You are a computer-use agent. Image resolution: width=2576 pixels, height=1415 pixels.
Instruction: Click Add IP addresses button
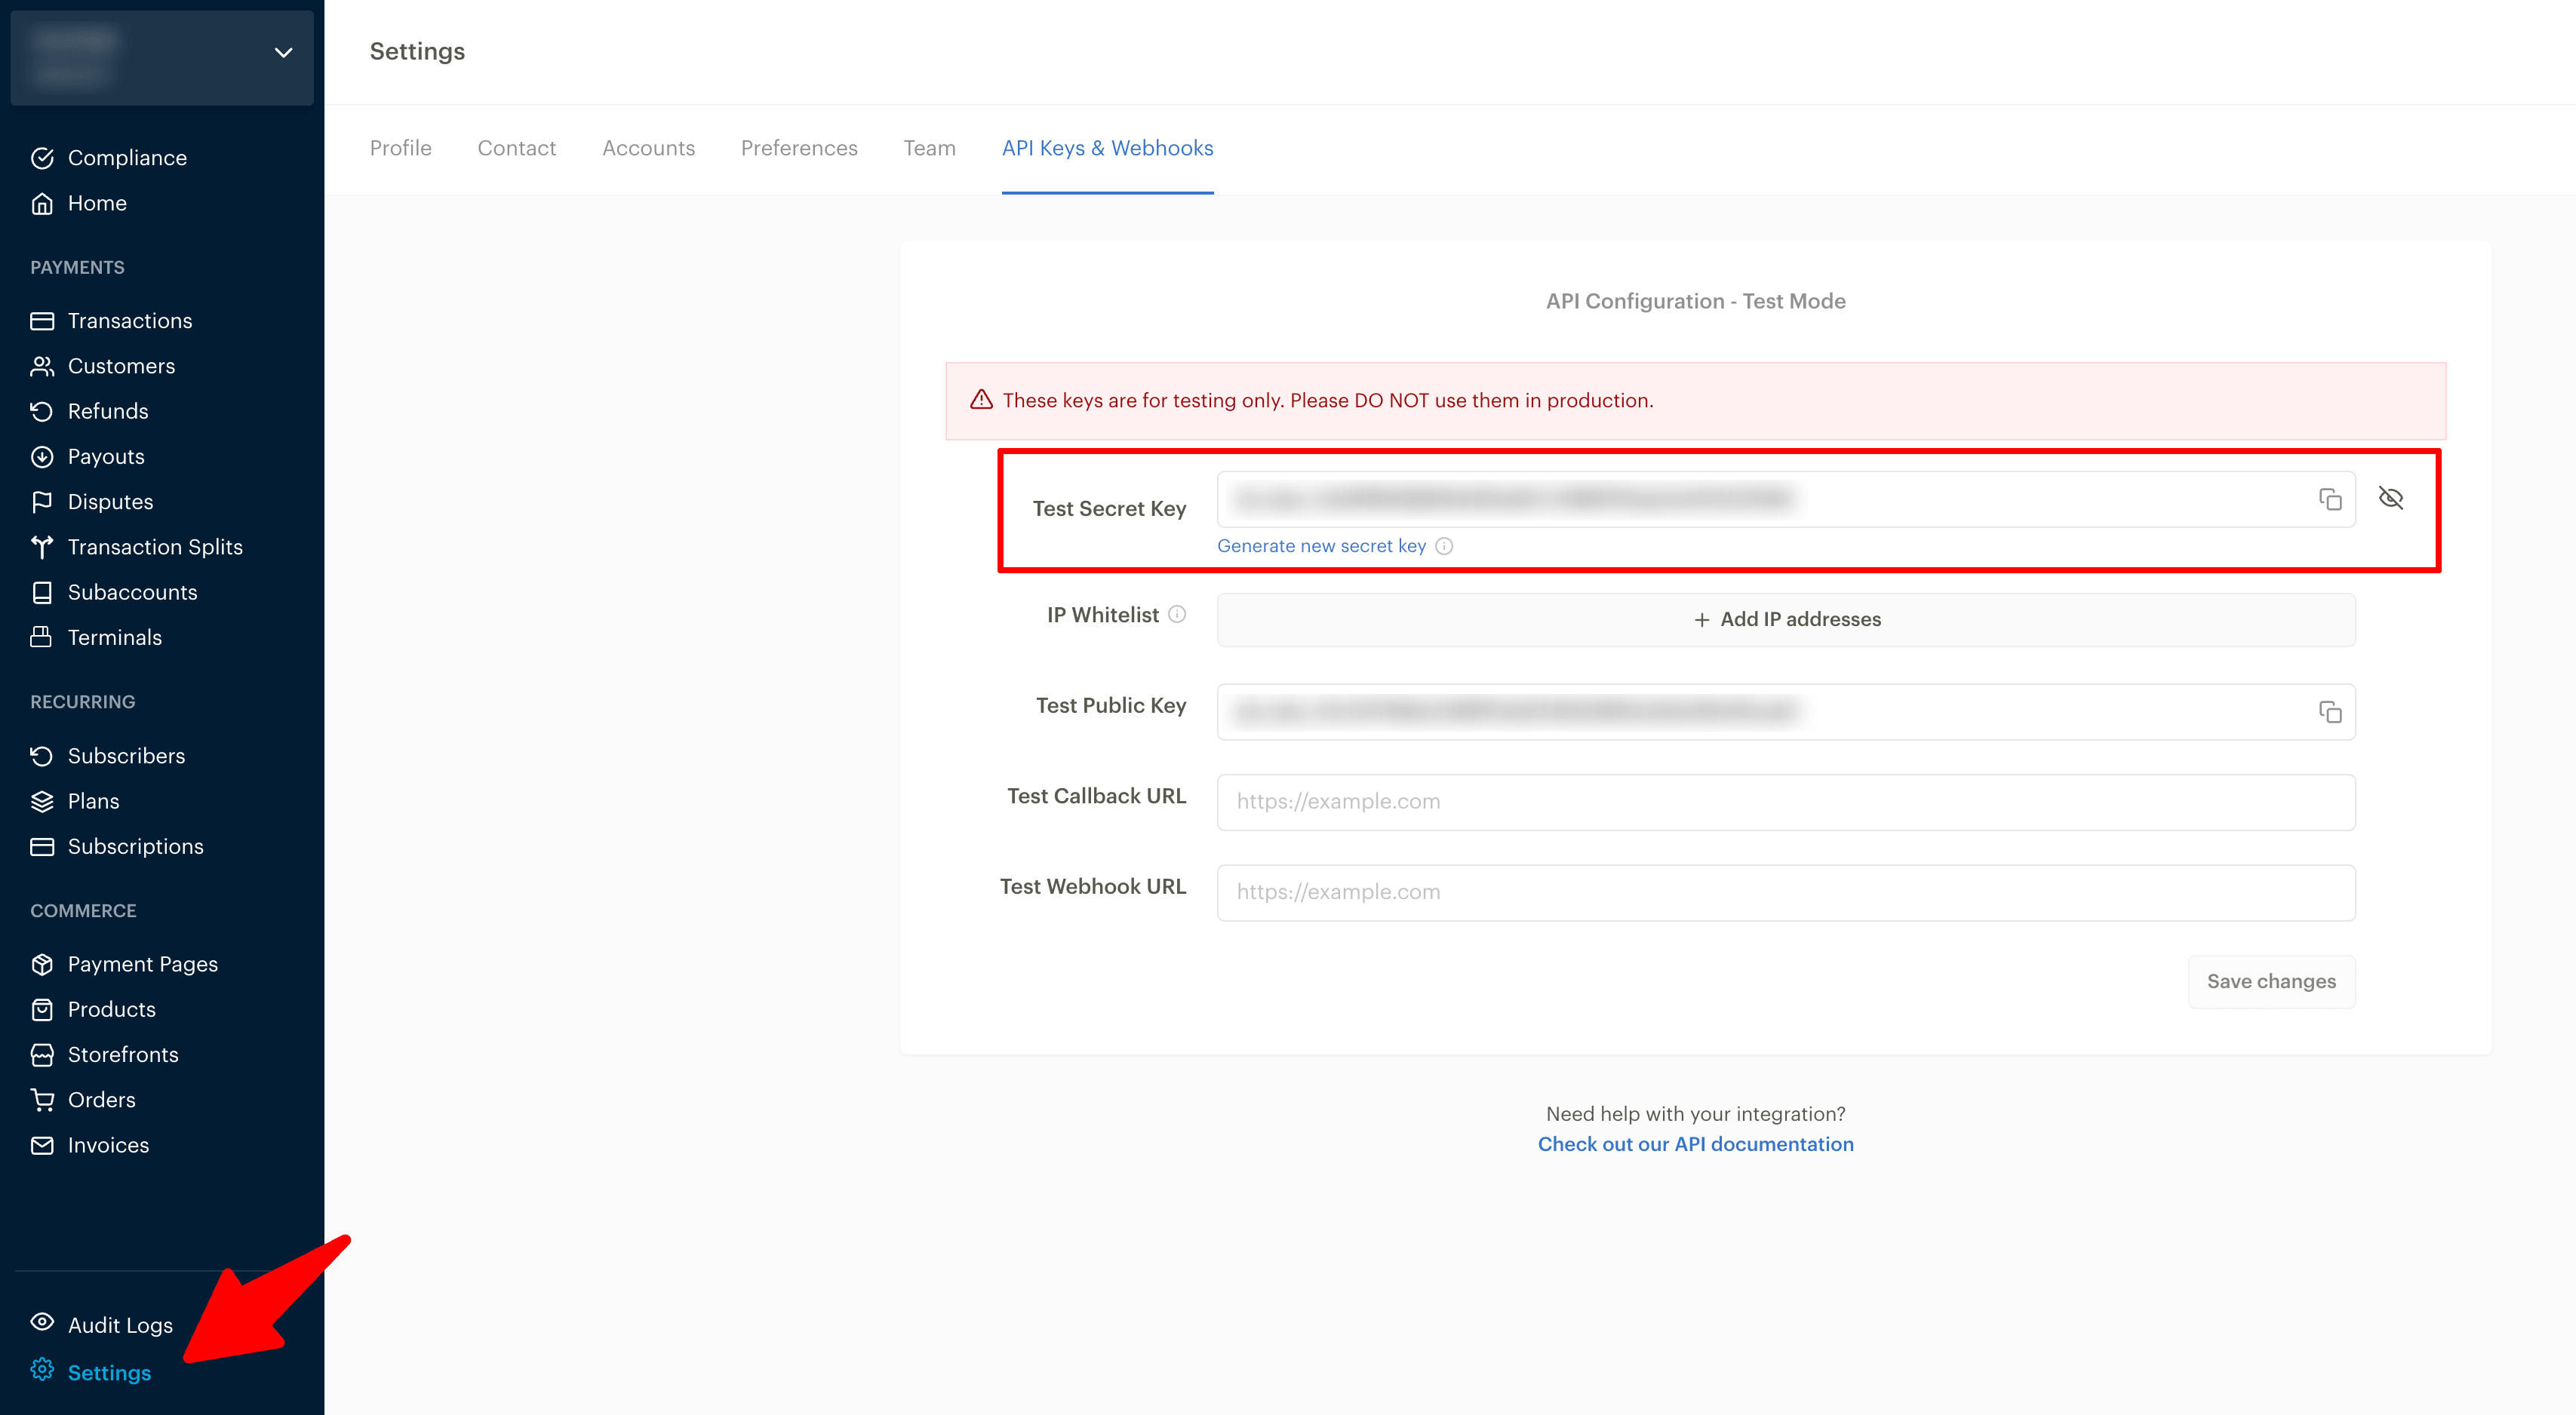[x=1786, y=619]
